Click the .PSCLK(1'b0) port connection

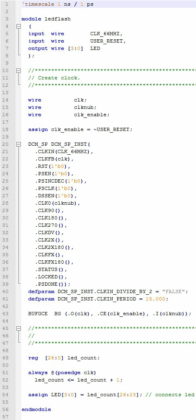tap(56, 188)
